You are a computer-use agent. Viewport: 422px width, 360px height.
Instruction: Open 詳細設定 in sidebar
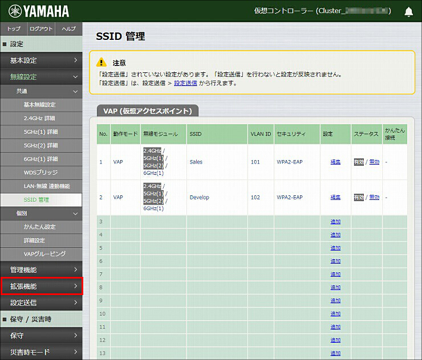pyautogui.click(x=41, y=240)
